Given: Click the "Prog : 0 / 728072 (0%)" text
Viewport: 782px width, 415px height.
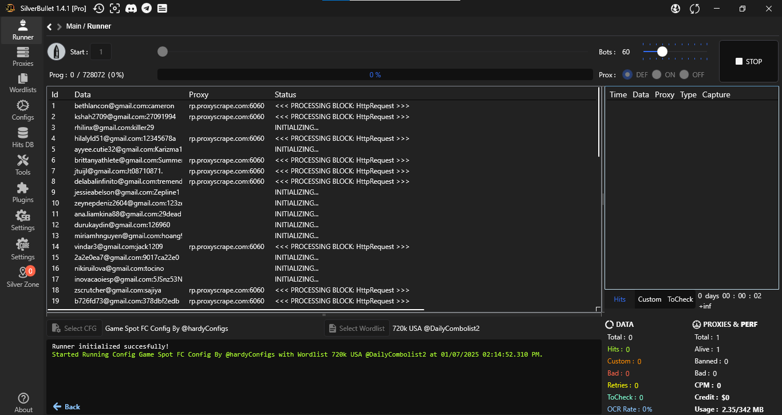Looking at the screenshot, I should [87, 75].
